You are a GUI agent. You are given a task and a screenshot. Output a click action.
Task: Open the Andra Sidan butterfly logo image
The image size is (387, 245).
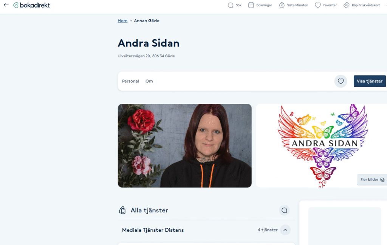[321, 145]
